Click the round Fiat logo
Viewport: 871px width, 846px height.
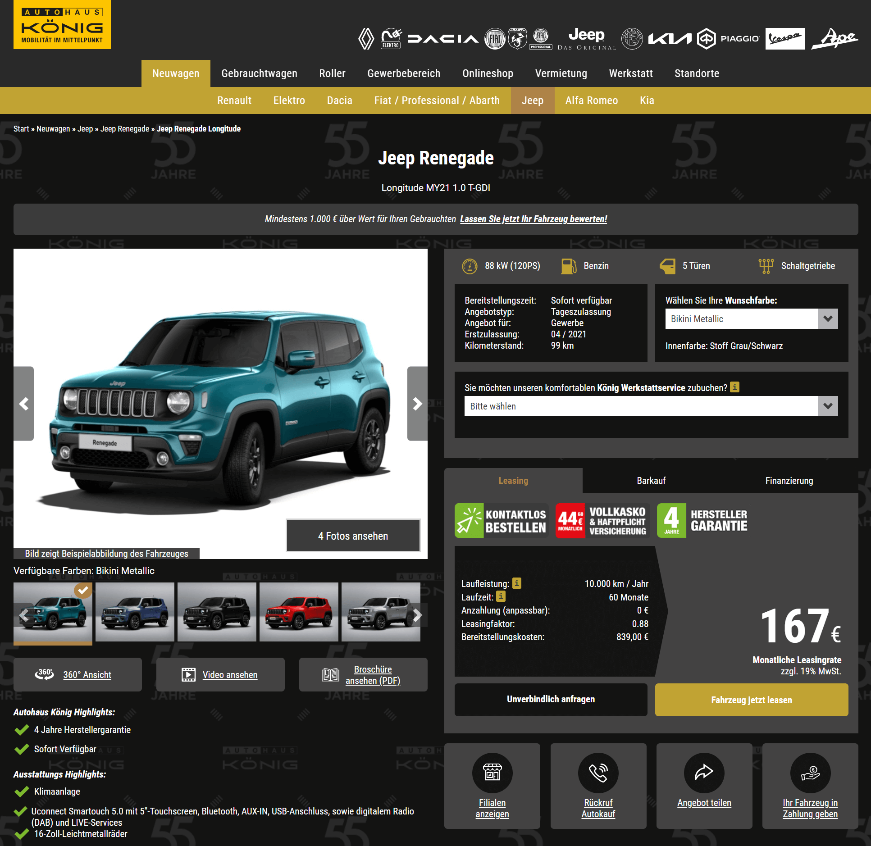495,39
